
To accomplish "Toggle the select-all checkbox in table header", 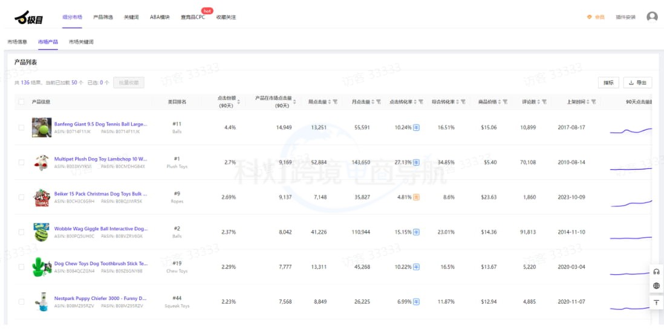I will coord(21,102).
